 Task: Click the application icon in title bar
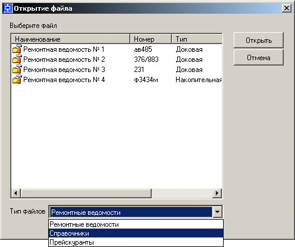coord(8,8)
